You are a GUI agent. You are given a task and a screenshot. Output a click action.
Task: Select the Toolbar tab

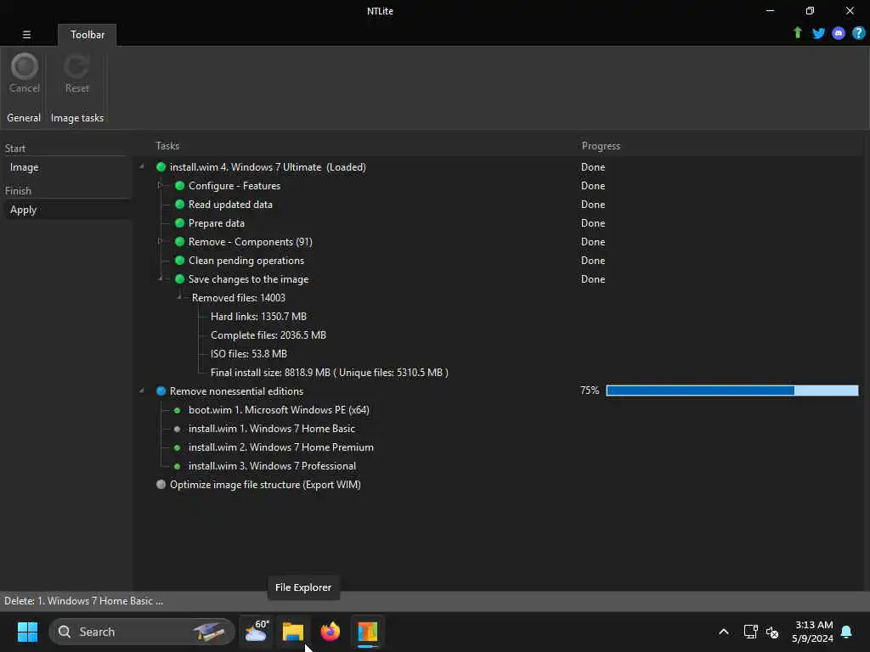tap(88, 34)
